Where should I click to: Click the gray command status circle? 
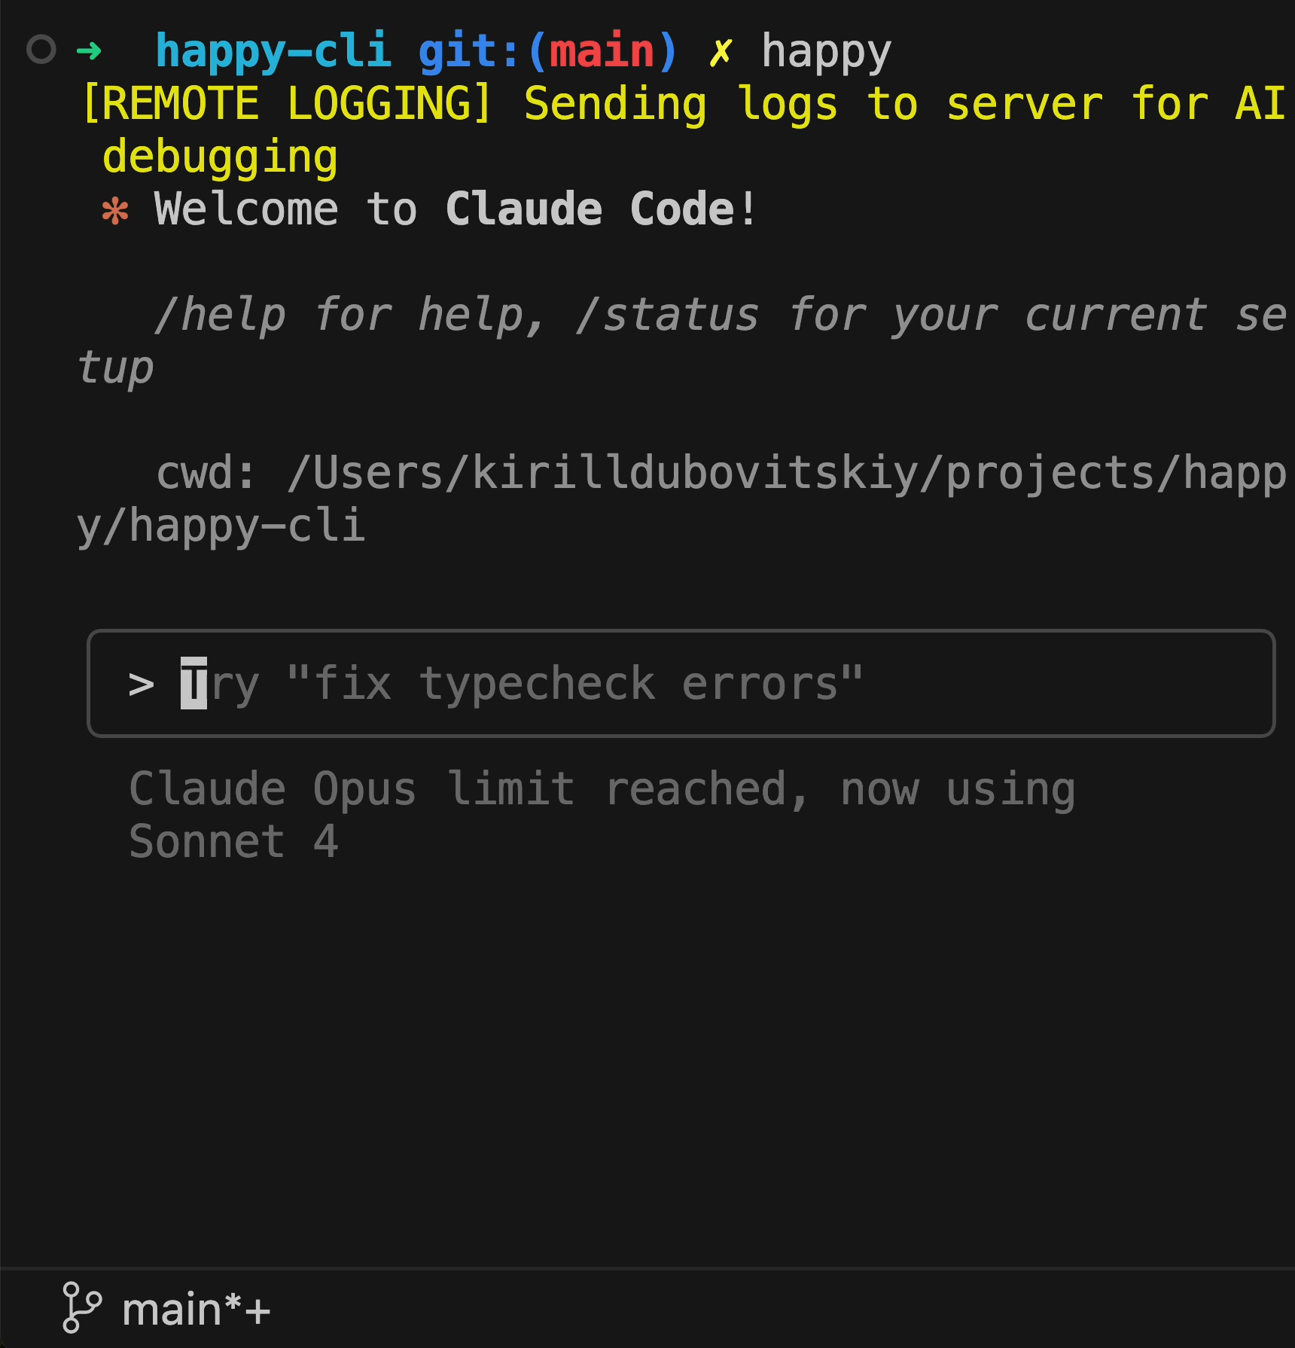[x=41, y=50]
